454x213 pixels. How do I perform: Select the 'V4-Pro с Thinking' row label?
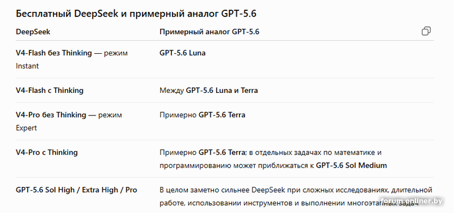[47, 152]
